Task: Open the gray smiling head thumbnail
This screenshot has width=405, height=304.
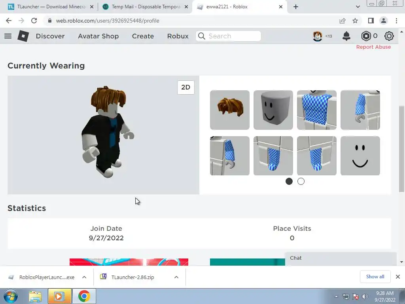Action: coord(273,110)
